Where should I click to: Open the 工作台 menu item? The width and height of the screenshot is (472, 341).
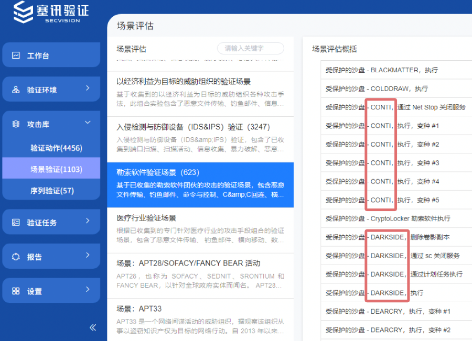(x=51, y=54)
